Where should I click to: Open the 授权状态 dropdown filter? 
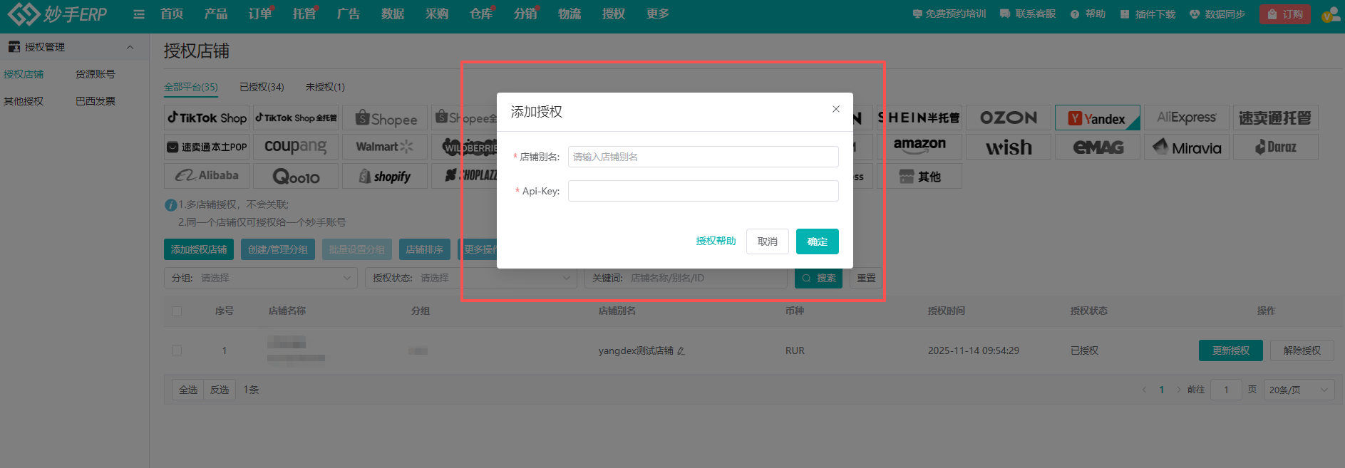click(470, 278)
